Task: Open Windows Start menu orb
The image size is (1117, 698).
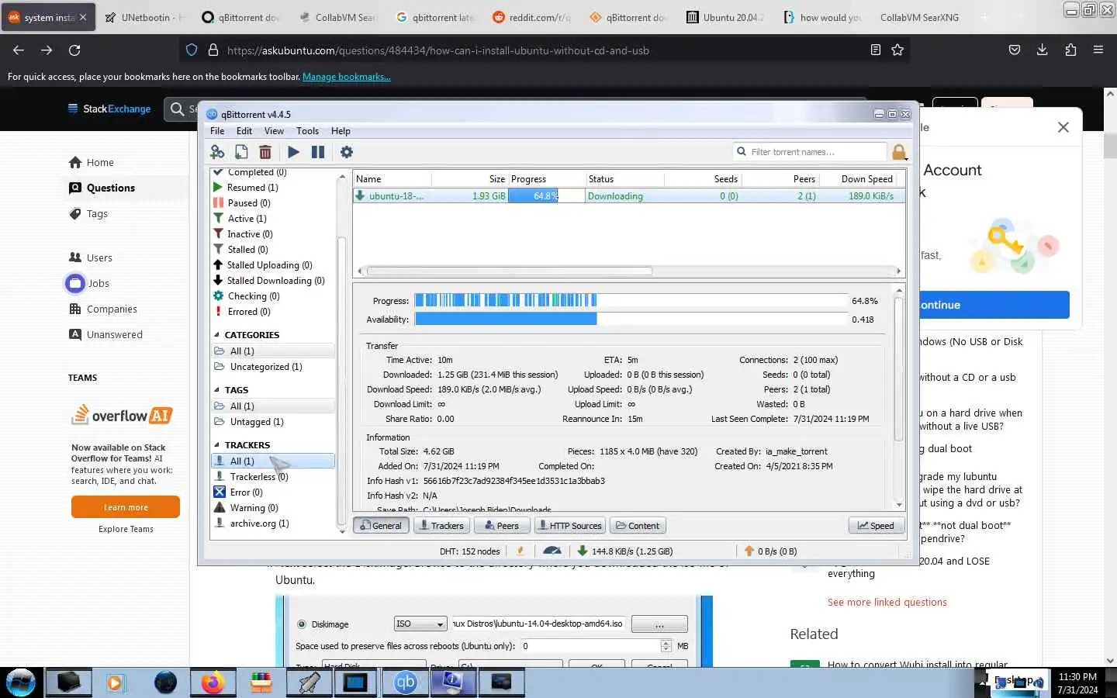Action: pyautogui.click(x=21, y=682)
